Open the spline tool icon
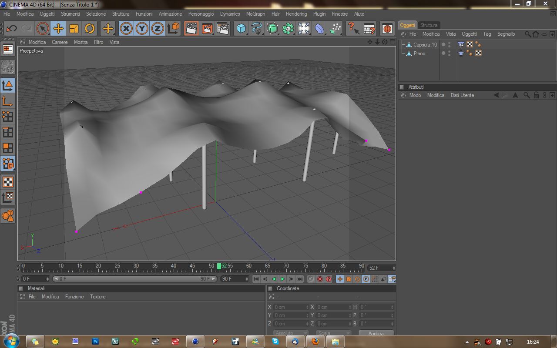This screenshot has width=557, height=348. point(257,29)
